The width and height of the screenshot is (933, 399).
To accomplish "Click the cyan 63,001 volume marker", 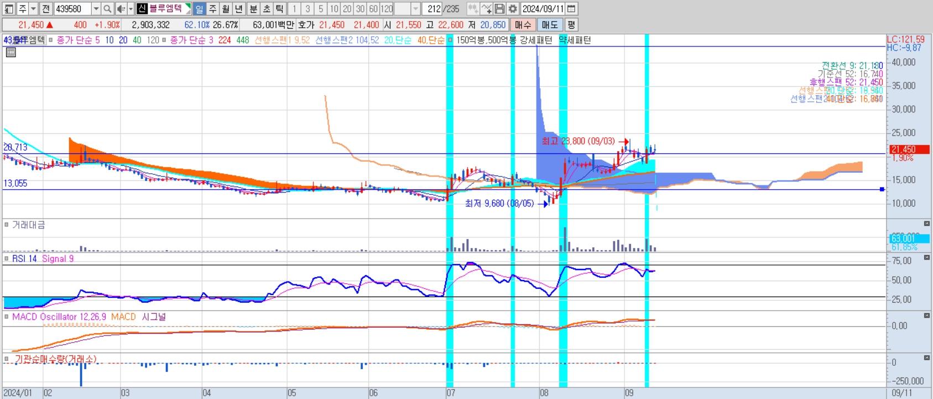I will coord(909,239).
